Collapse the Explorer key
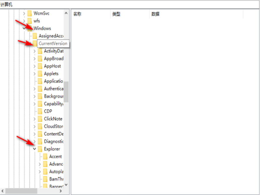 tap(35, 149)
